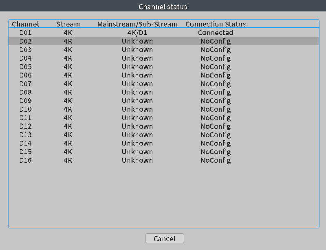The height and width of the screenshot is (250, 326).
Task: Pick the D07 channel entry
Action: tap(25, 84)
